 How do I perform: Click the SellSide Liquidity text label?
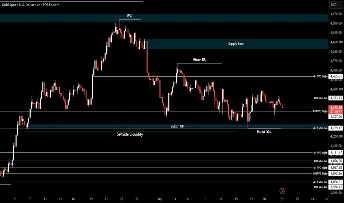(x=130, y=134)
